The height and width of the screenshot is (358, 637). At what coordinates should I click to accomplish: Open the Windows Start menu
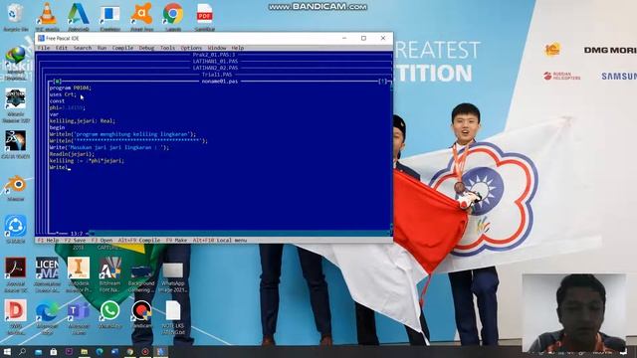tap(7, 351)
